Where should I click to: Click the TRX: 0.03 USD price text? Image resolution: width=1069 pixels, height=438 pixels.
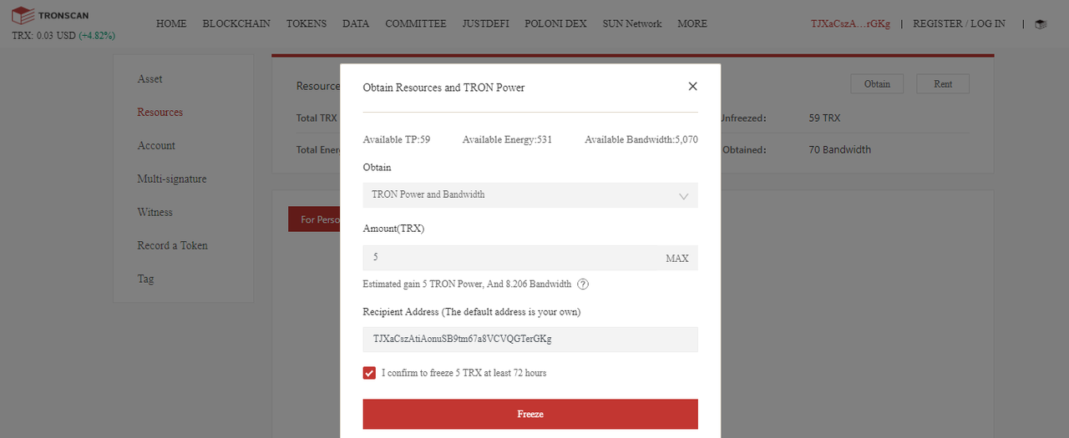43,37
